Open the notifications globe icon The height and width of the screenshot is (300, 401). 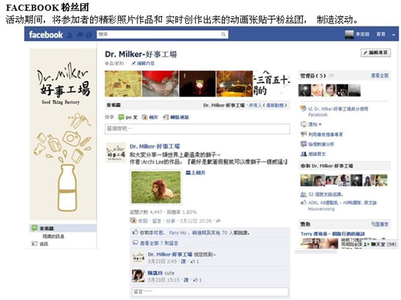coord(88,35)
